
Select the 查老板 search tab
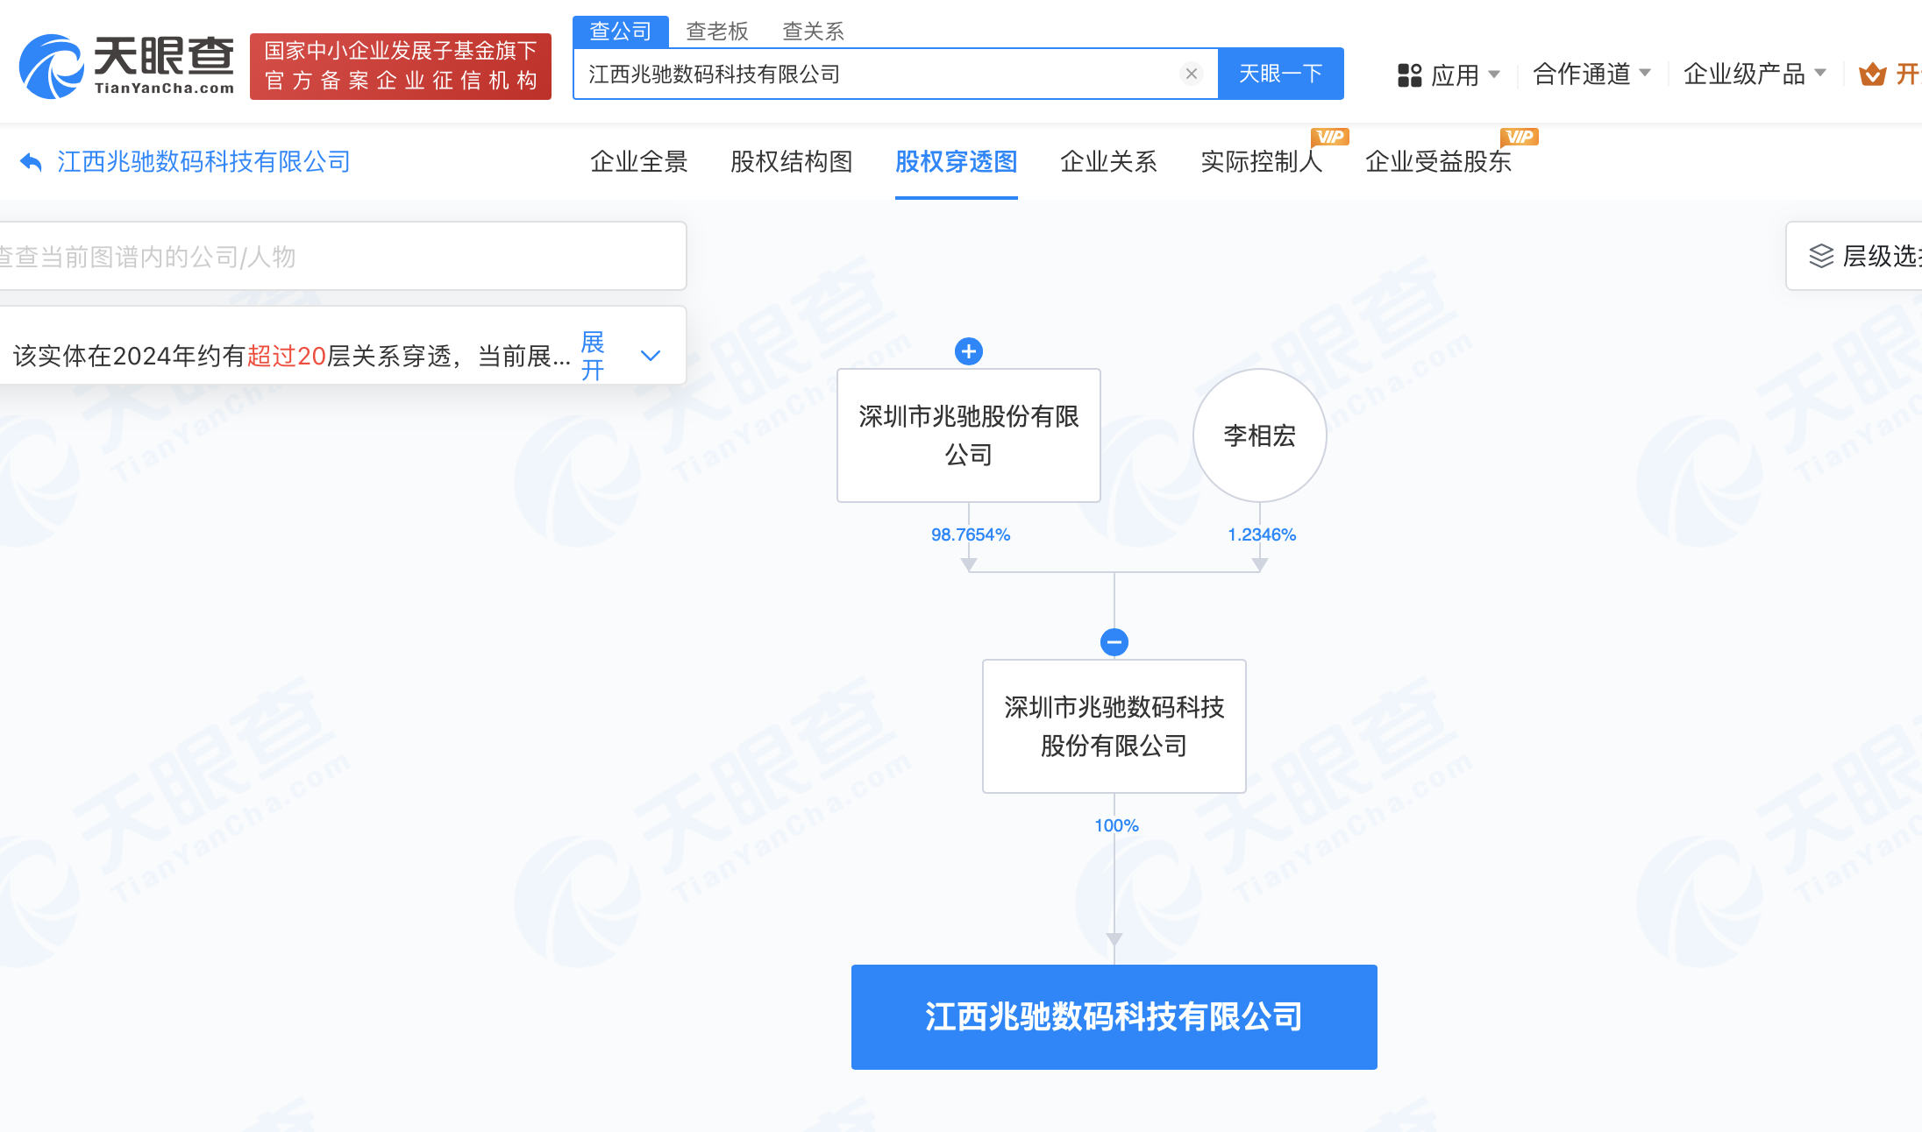(716, 32)
